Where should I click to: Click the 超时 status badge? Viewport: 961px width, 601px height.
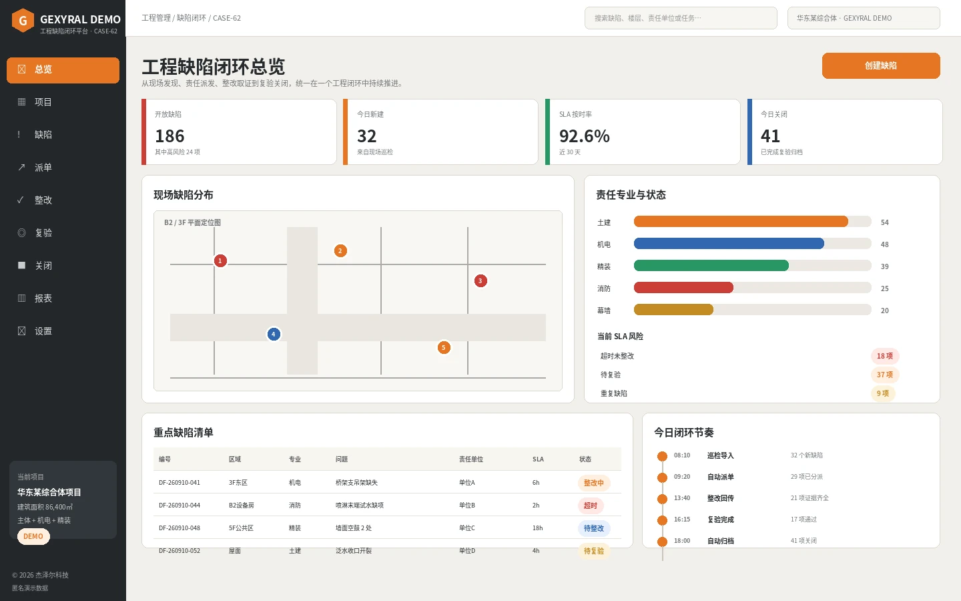pyautogui.click(x=591, y=506)
